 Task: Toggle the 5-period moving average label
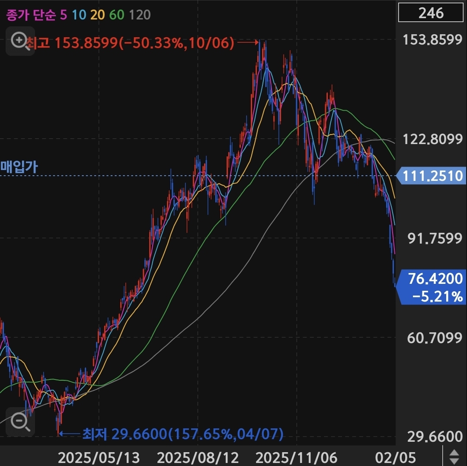tap(64, 15)
